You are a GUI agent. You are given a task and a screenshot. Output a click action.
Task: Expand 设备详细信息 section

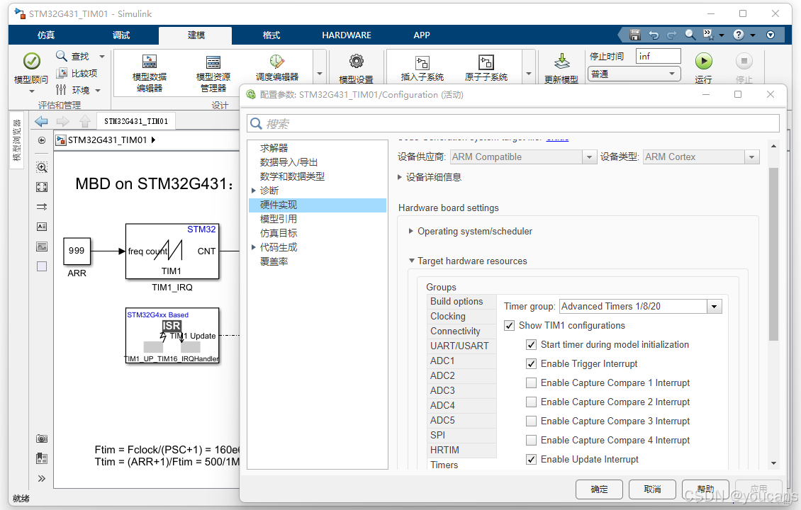(400, 177)
